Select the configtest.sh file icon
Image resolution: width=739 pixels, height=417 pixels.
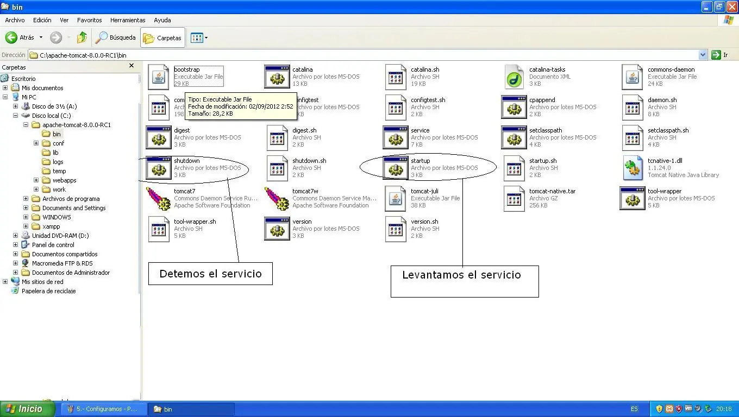(396, 108)
